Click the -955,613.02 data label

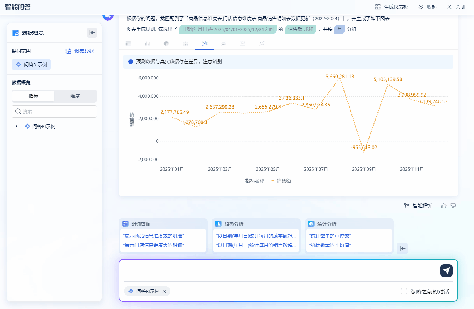click(x=364, y=147)
